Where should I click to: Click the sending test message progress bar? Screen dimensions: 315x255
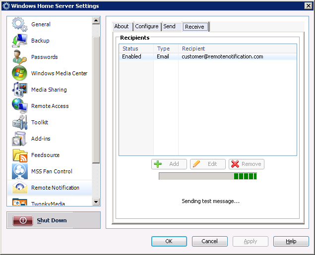tap(208, 176)
